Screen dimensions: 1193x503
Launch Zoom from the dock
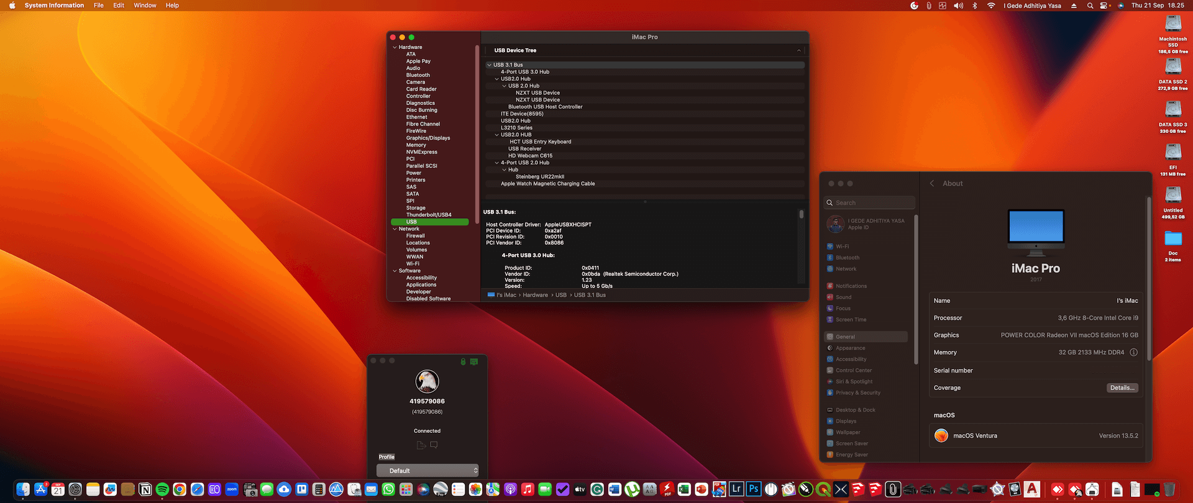(x=232, y=489)
